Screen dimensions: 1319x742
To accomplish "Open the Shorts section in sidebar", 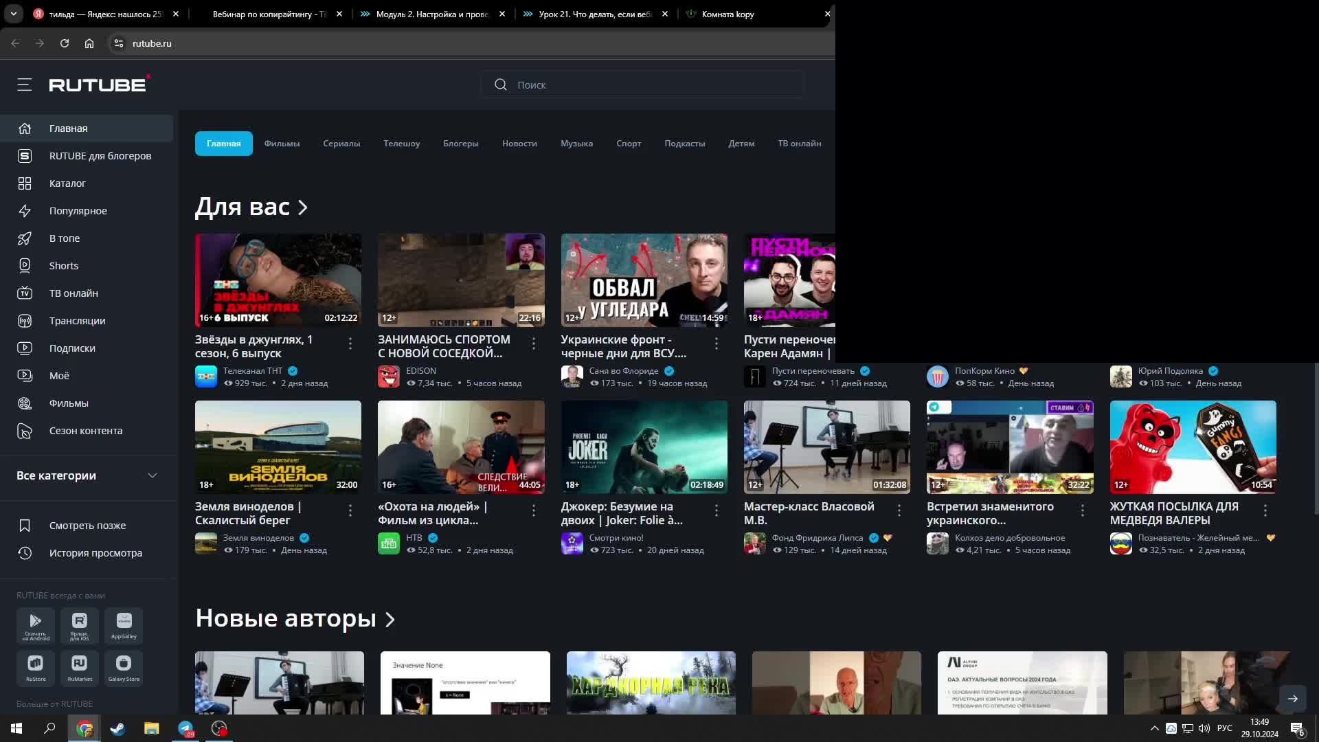I will [x=63, y=266].
